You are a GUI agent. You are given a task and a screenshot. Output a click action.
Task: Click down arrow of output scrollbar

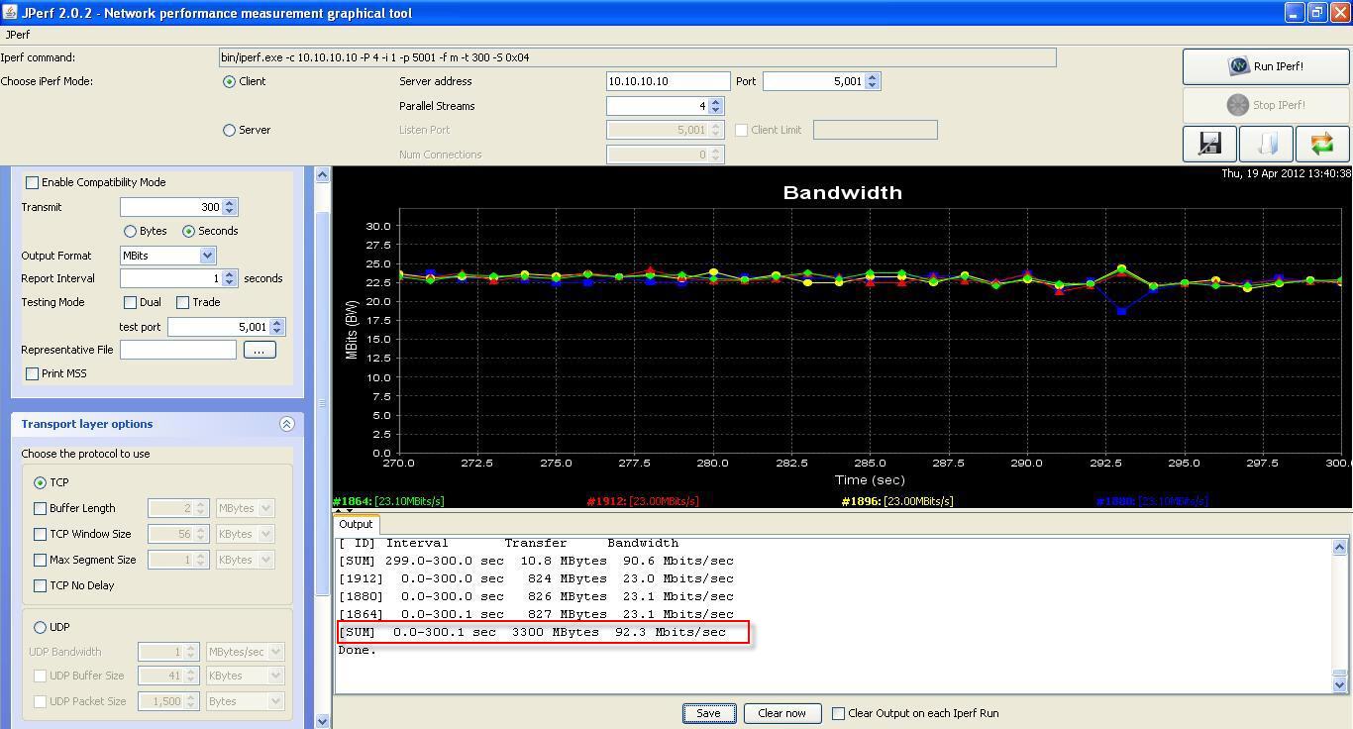pos(1339,684)
